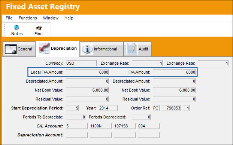The width and height of the screenshot is (233, 145).
Task: Click the first Exchange Rate field
Action: point(147,63)
